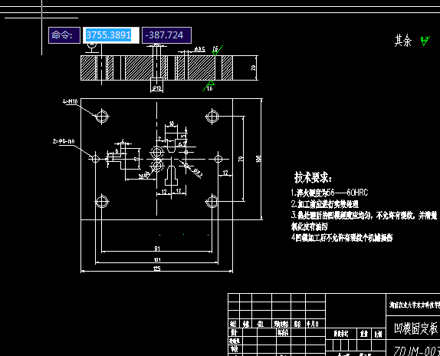The height and width of the screenshot is (356, 440).
Task: Select the 技术要求: heading text
Action: click(313, 177)
